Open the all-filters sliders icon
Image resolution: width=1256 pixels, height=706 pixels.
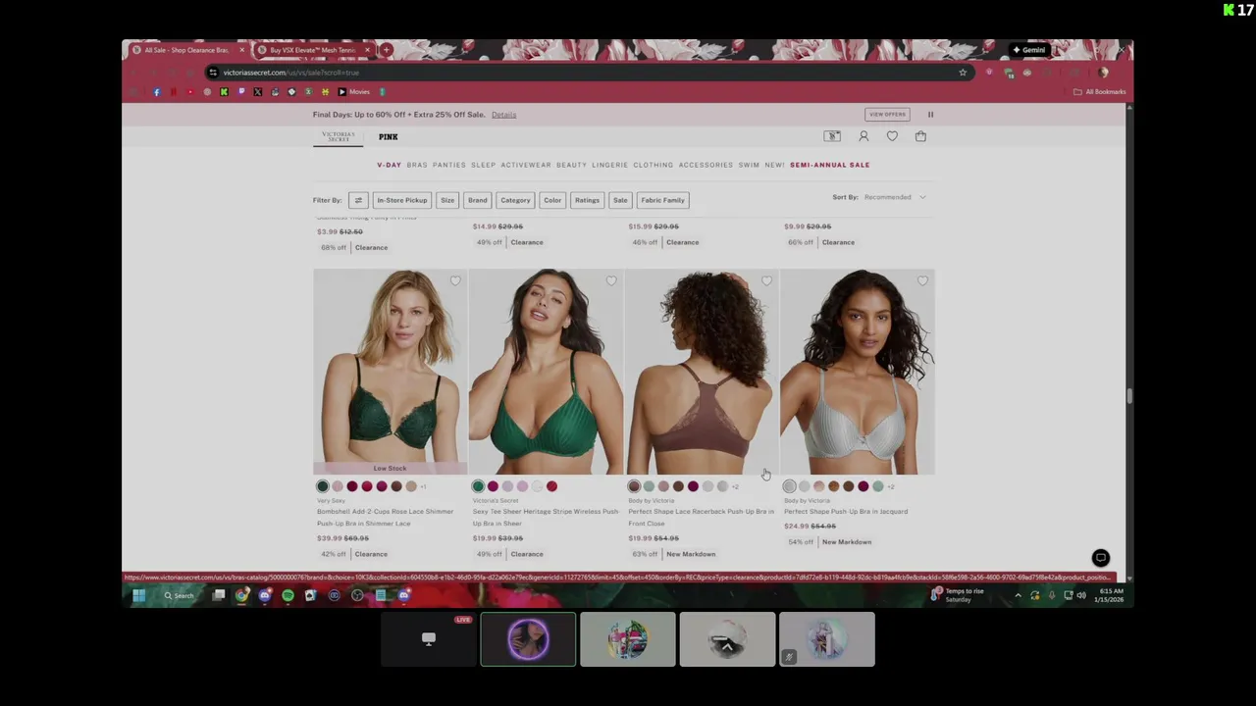coord(358,200)
